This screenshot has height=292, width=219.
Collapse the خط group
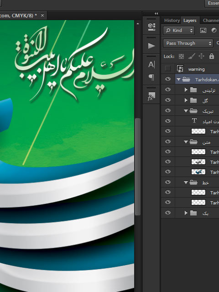[x=186, y=182]
